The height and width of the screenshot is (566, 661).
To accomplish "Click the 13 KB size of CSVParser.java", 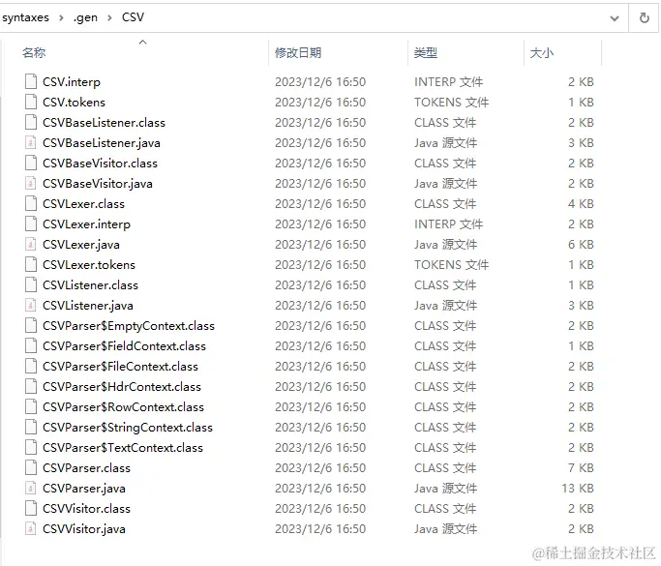I will [578, 488].
